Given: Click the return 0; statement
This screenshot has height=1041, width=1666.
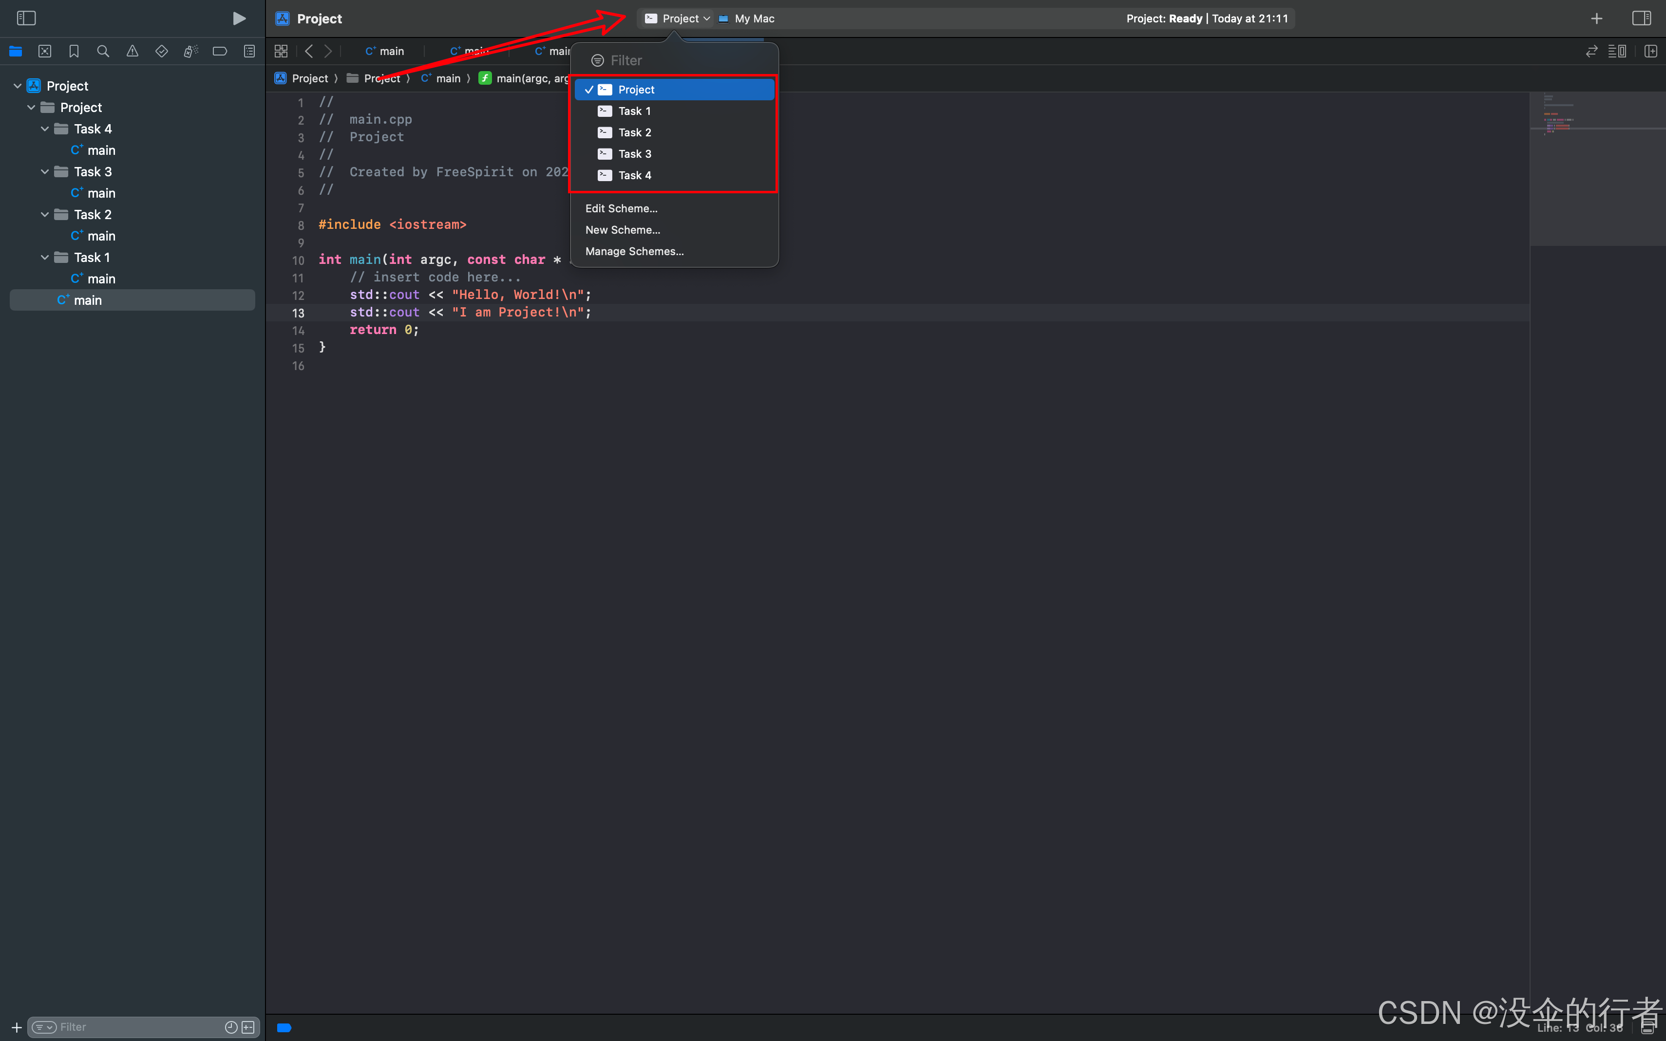Looking at the screenshot, I should tap(383, 330).
